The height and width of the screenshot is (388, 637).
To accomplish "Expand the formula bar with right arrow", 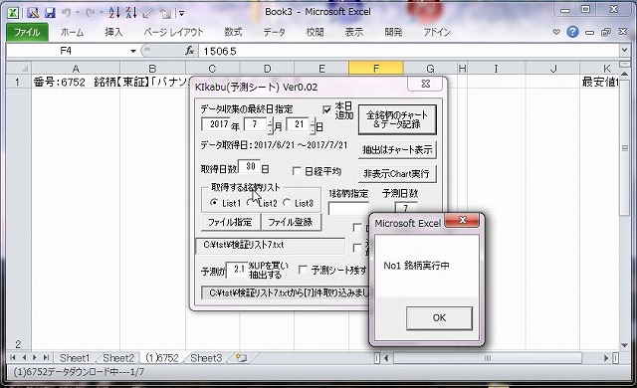I will coord(624,51).
